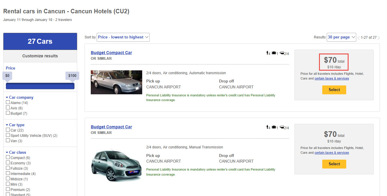The height and width of the screenshot is (196, 387).
Task: Click the blue price range slider bar
Action: pyautogui.click(x=40, y=86)
